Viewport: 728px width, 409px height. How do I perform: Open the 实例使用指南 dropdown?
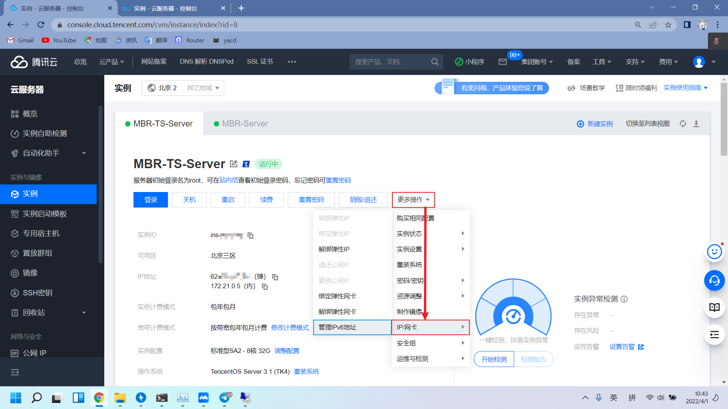[x=686, y=88]
